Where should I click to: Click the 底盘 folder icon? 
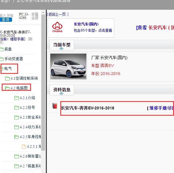click(2, 49)
